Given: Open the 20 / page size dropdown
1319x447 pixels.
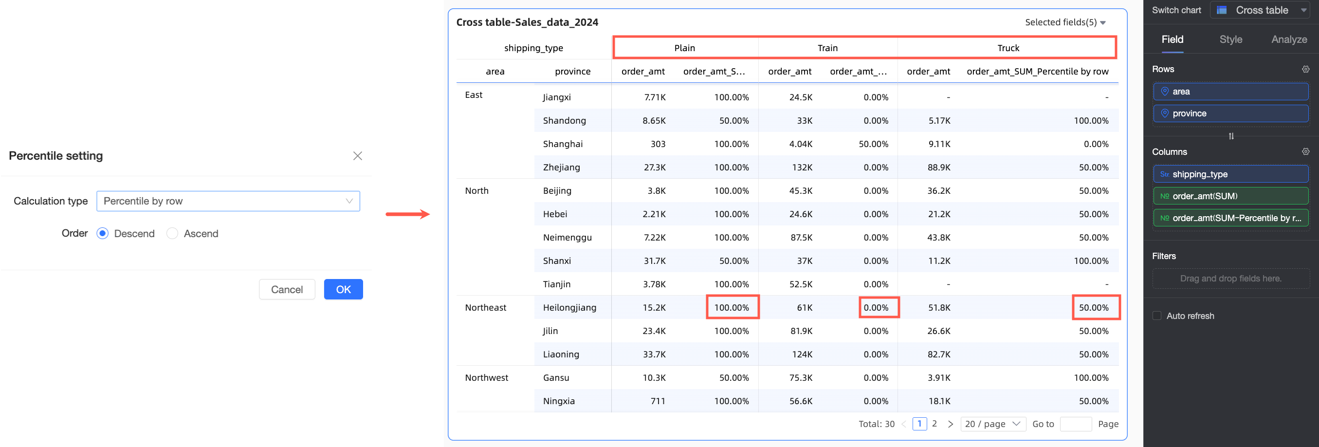Looking at the screenshot, I should [x=993, y=424].
